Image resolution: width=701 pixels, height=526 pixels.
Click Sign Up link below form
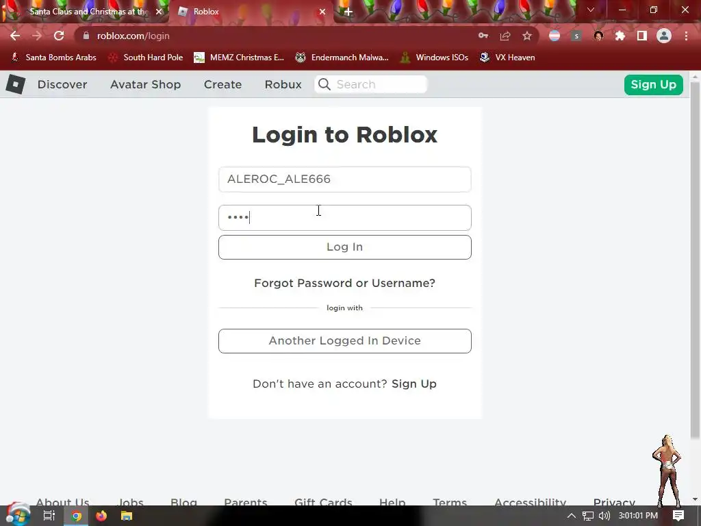pos(414,384)
